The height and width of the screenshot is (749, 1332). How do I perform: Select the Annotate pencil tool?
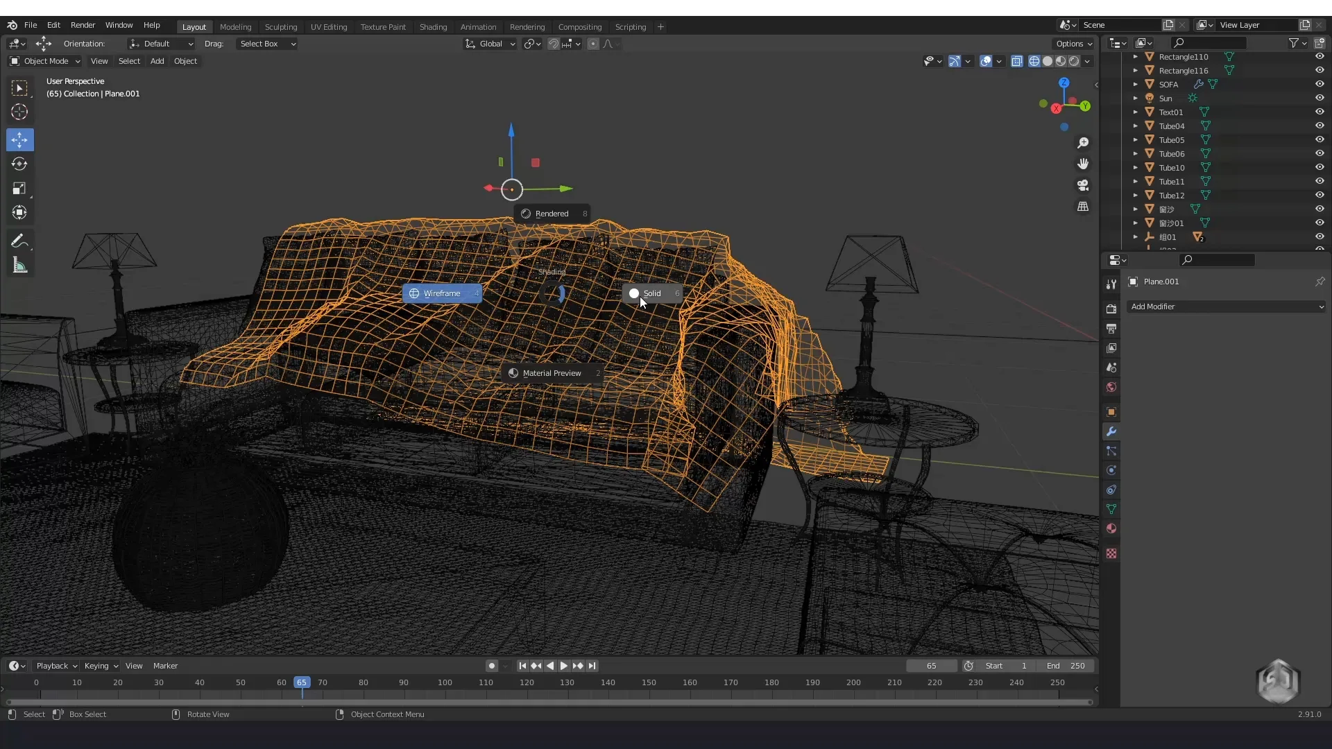(x=19, y=241)
